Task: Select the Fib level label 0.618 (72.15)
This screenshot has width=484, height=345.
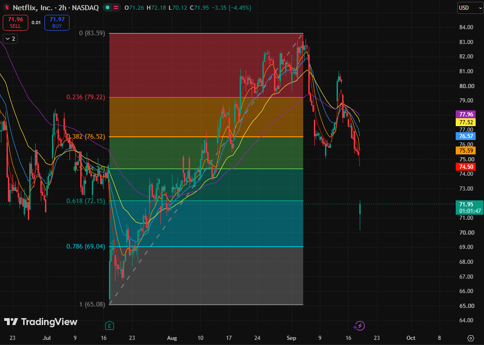Action: pyautogui.click(x=86, y=201)
